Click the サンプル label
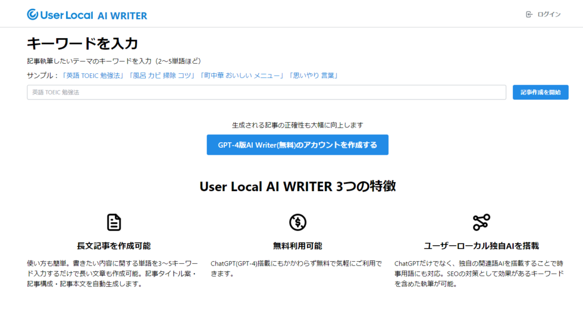Viewport: 583px width, 331px height. coord(41,74)
